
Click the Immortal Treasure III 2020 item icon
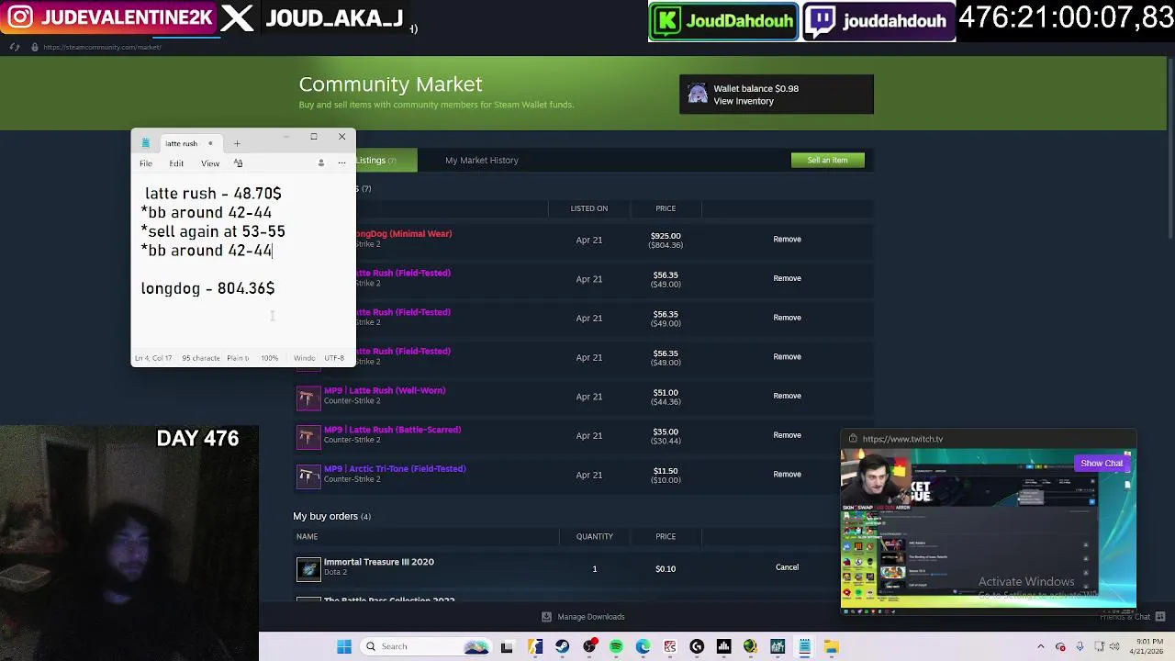[308, 569]
